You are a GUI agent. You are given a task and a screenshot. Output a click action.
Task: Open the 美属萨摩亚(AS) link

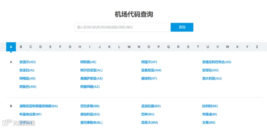coord(92,79)
